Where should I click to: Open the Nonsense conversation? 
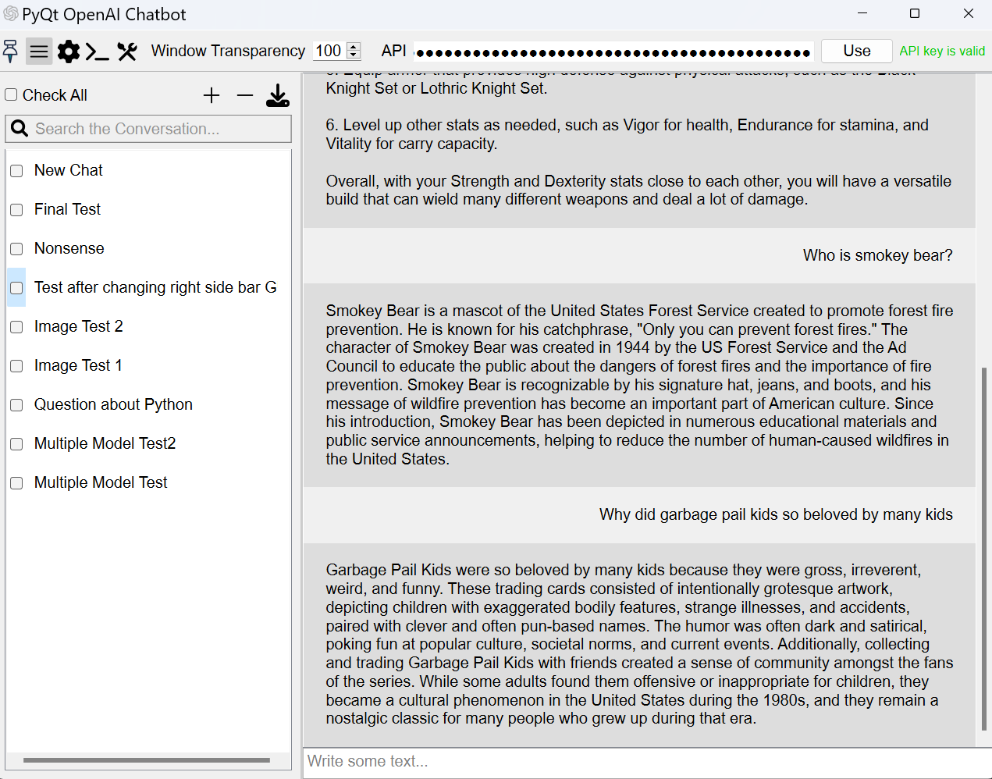(69, 248)
